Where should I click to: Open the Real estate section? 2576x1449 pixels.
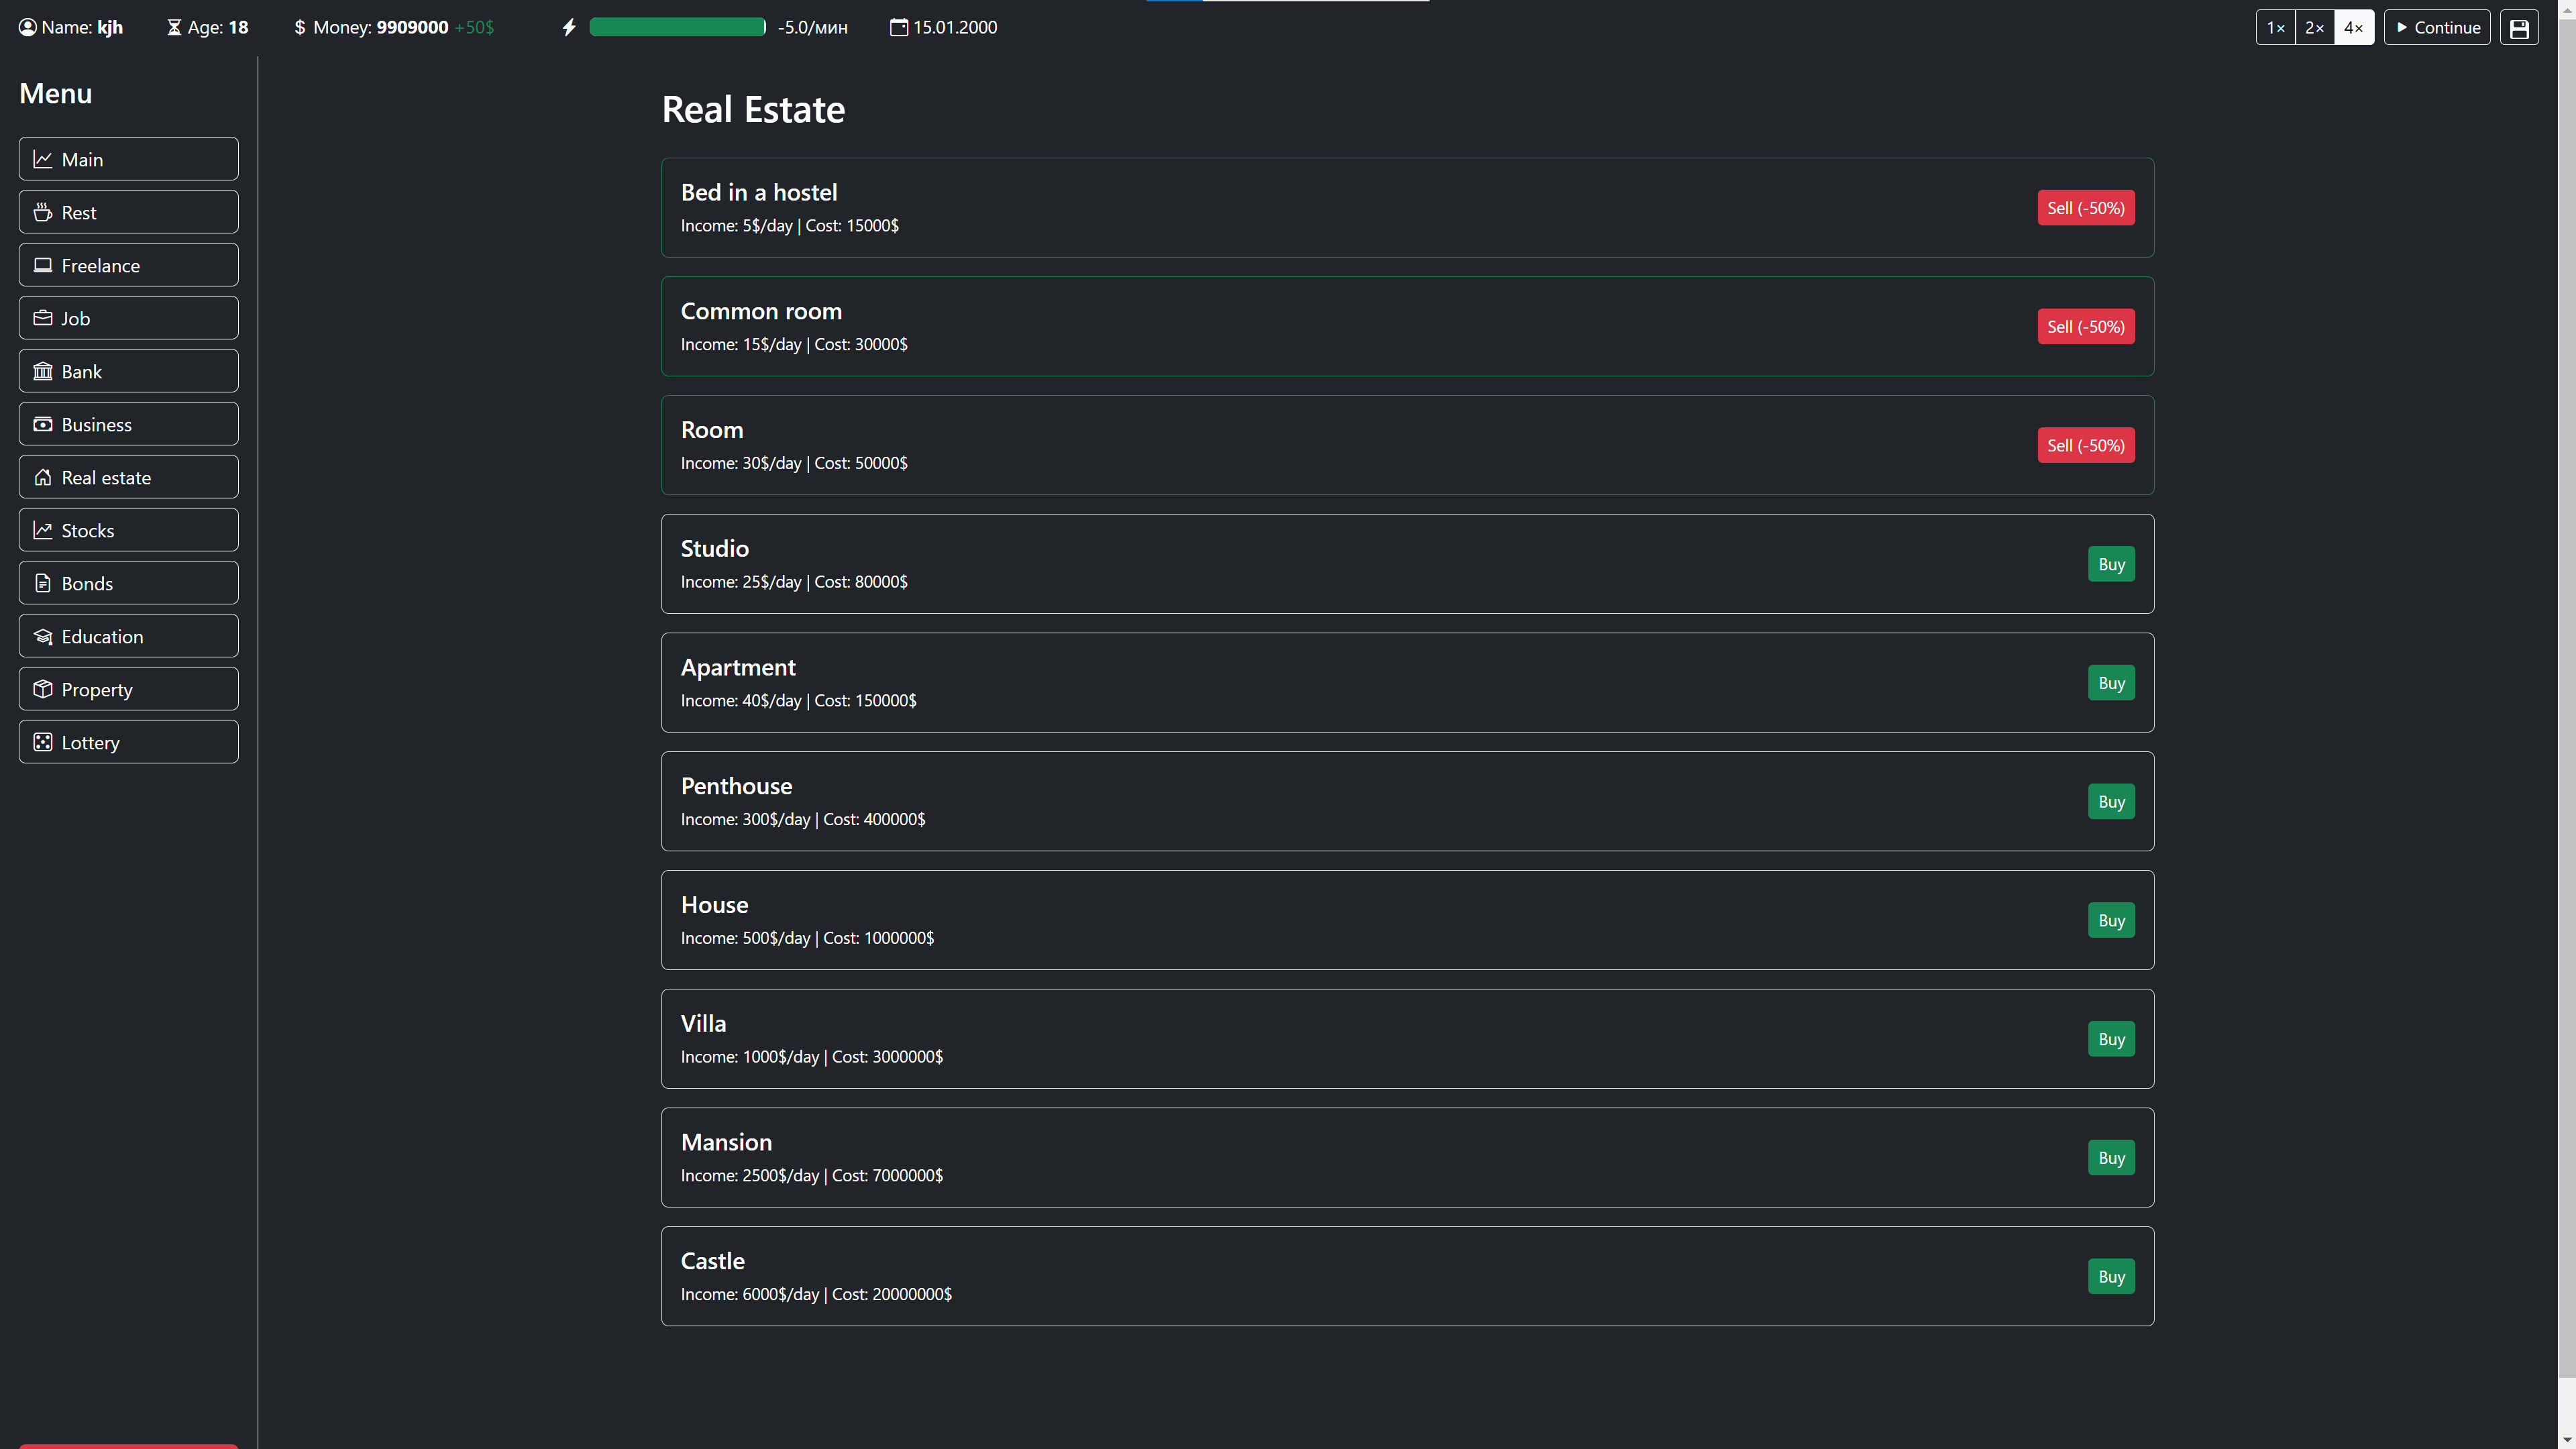coord(128,477)
